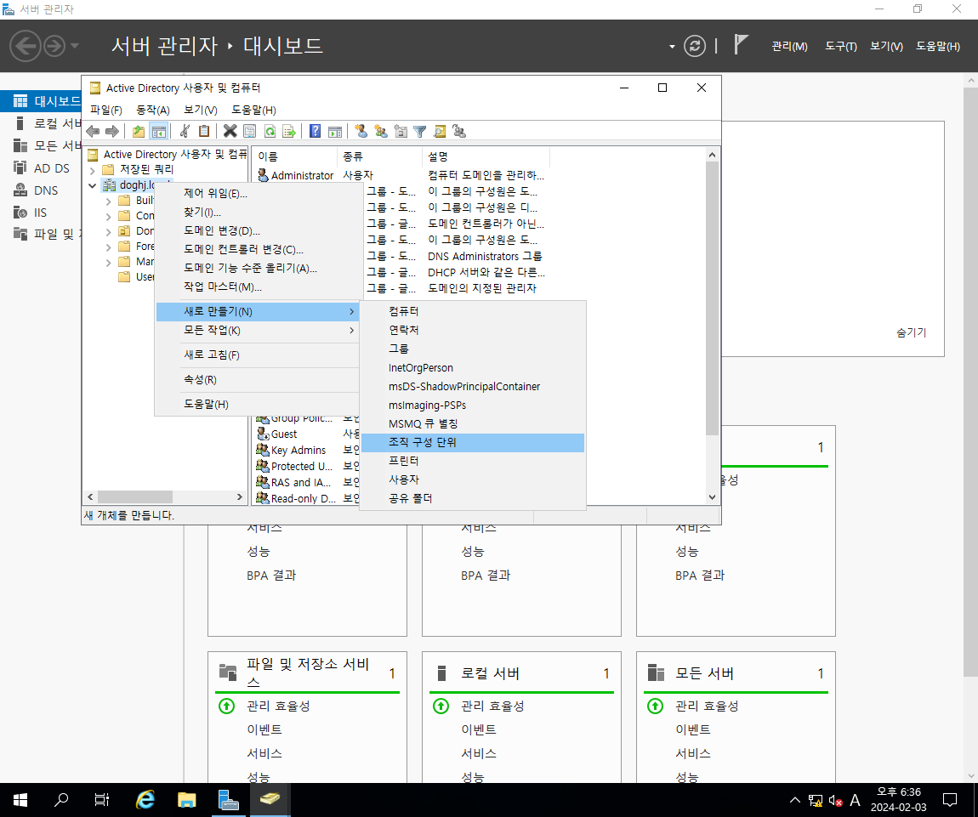Image resolution: width=978 pixels, height=817 pixels.
Task: Open the 도구(T) menu in Server Manager
Action: 841,46
